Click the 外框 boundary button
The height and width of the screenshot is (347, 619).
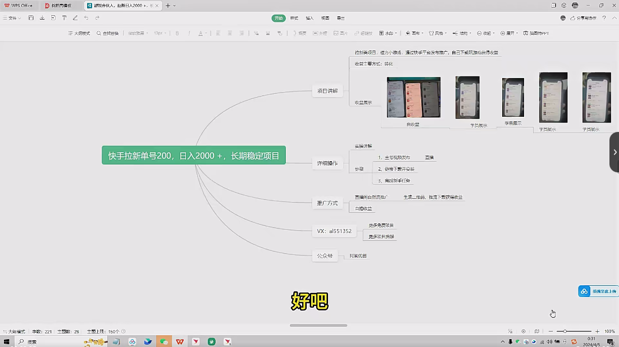(x=320, y=33)
